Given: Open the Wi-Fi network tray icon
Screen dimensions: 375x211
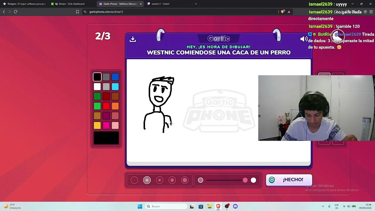Looking at the screenshot, I should (x=344, y=206).
